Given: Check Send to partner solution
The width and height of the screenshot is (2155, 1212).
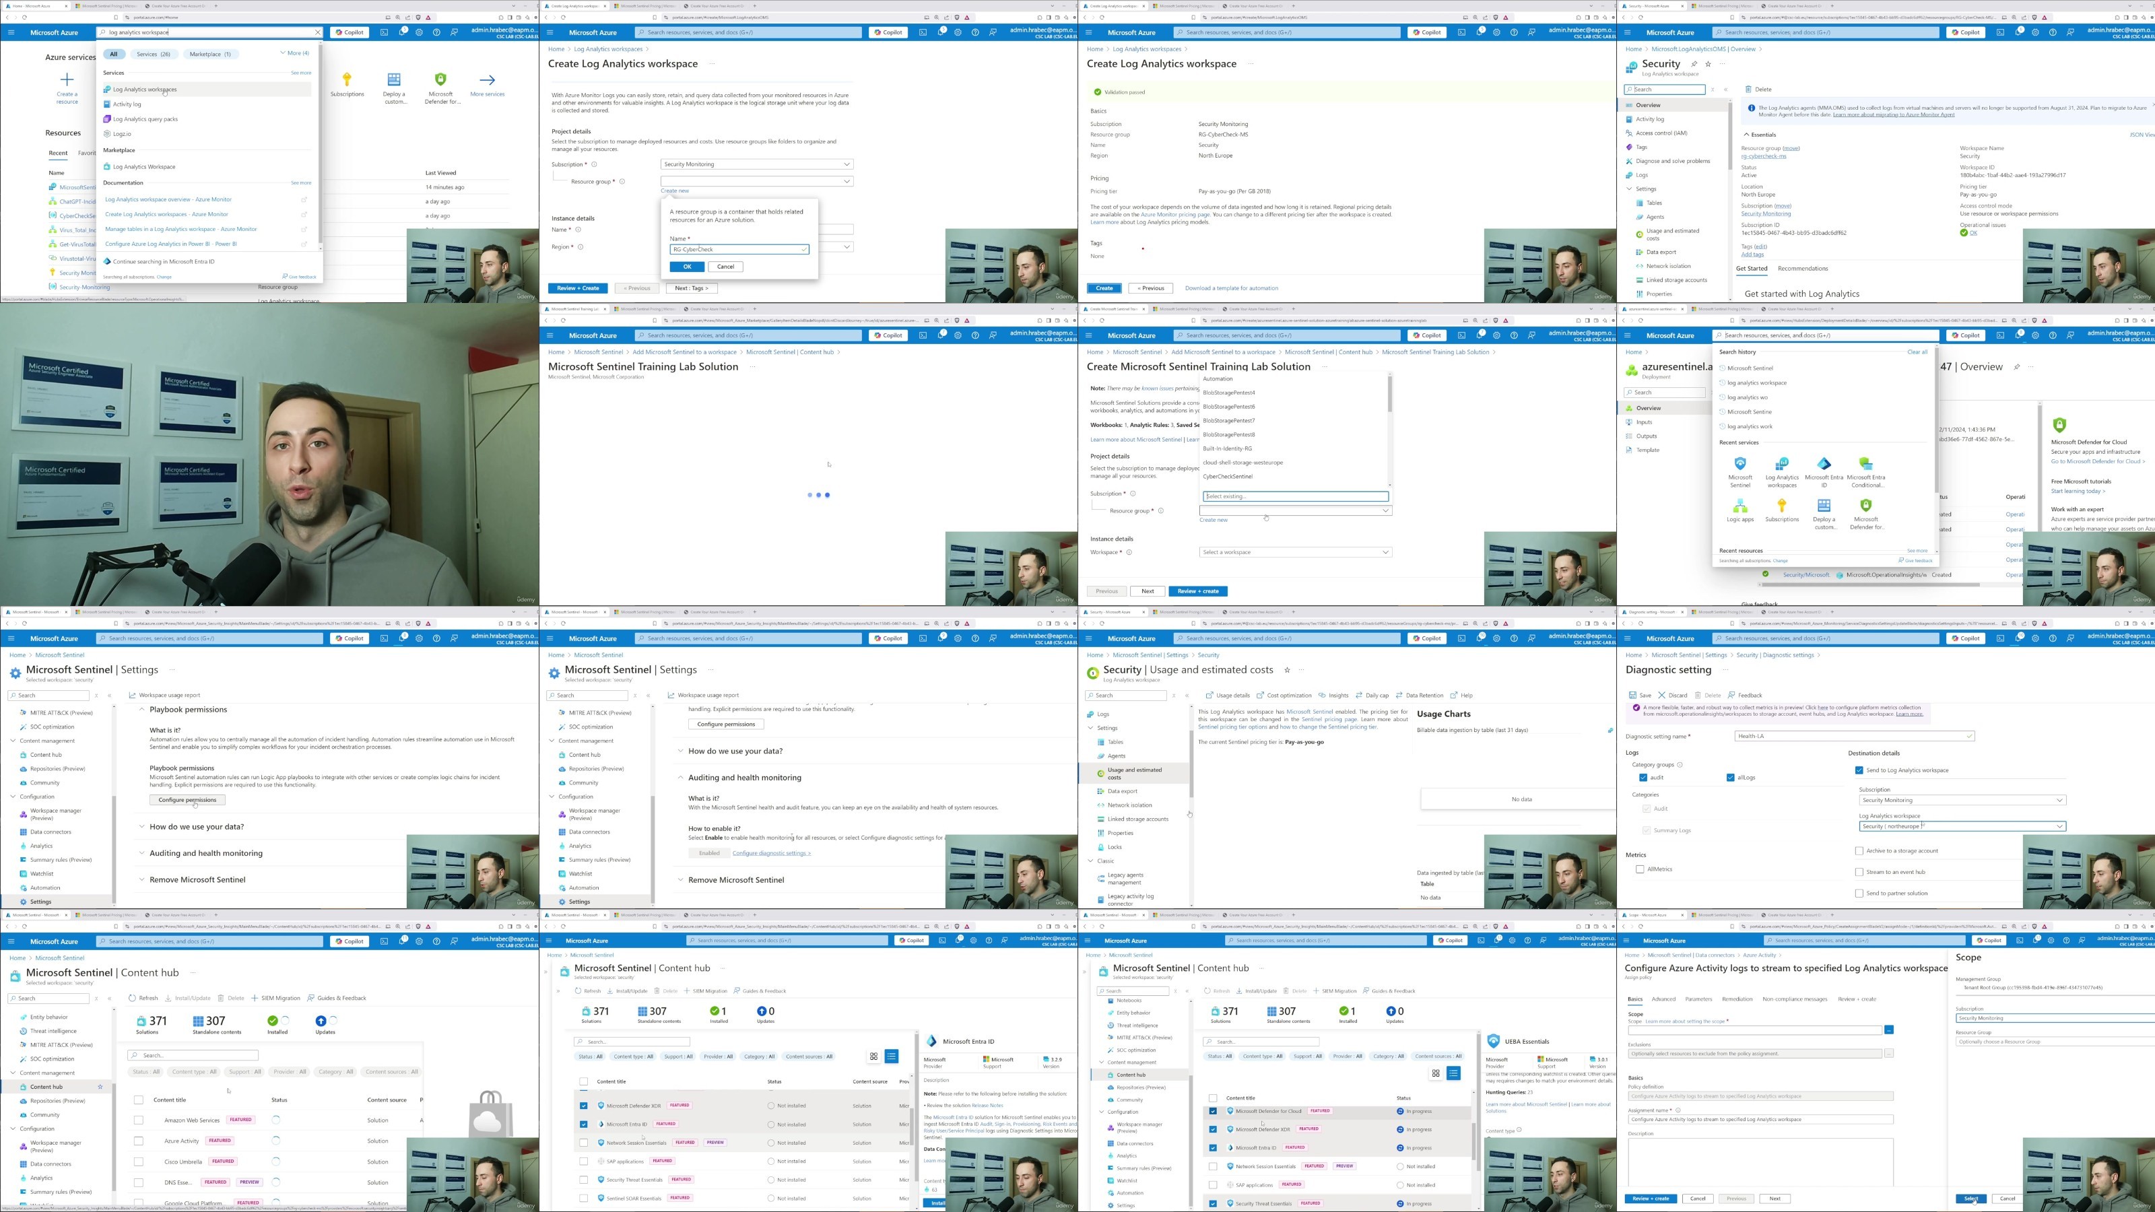Looking at the screenshot, I should (1859, 894).
